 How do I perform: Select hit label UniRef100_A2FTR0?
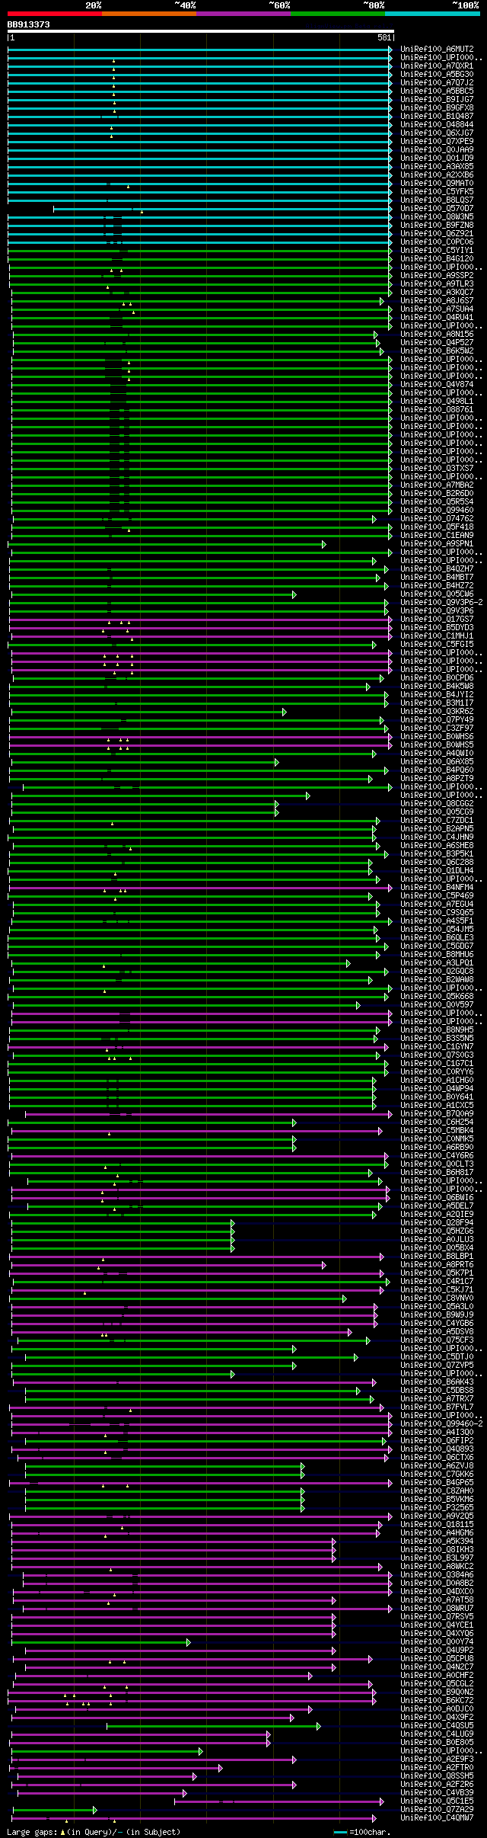tap(437, 1768)
